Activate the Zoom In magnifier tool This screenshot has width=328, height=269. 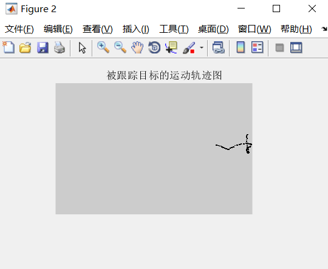[103, 47]
